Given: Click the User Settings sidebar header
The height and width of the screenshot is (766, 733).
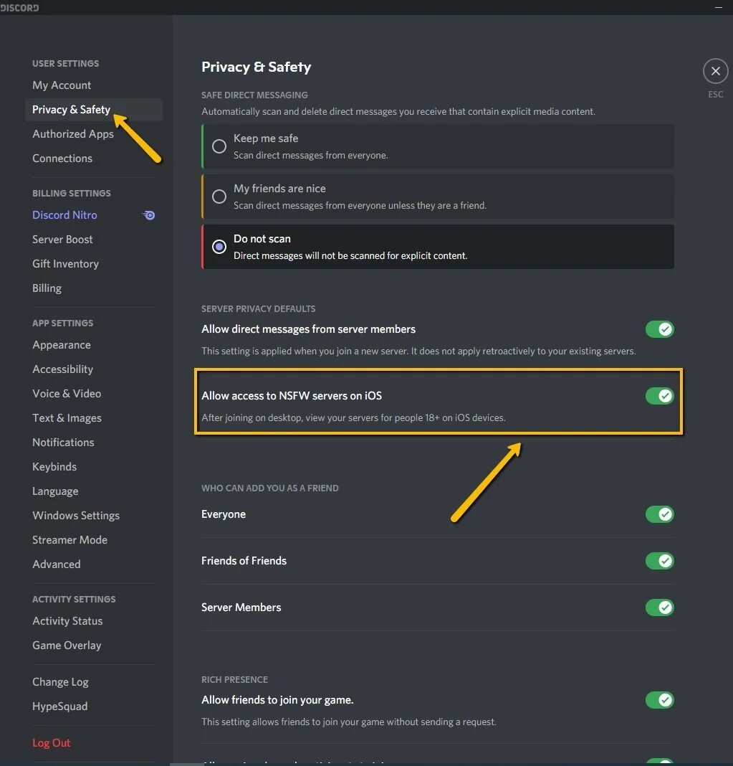Looking at the screenshot, I should click(66, 64).
